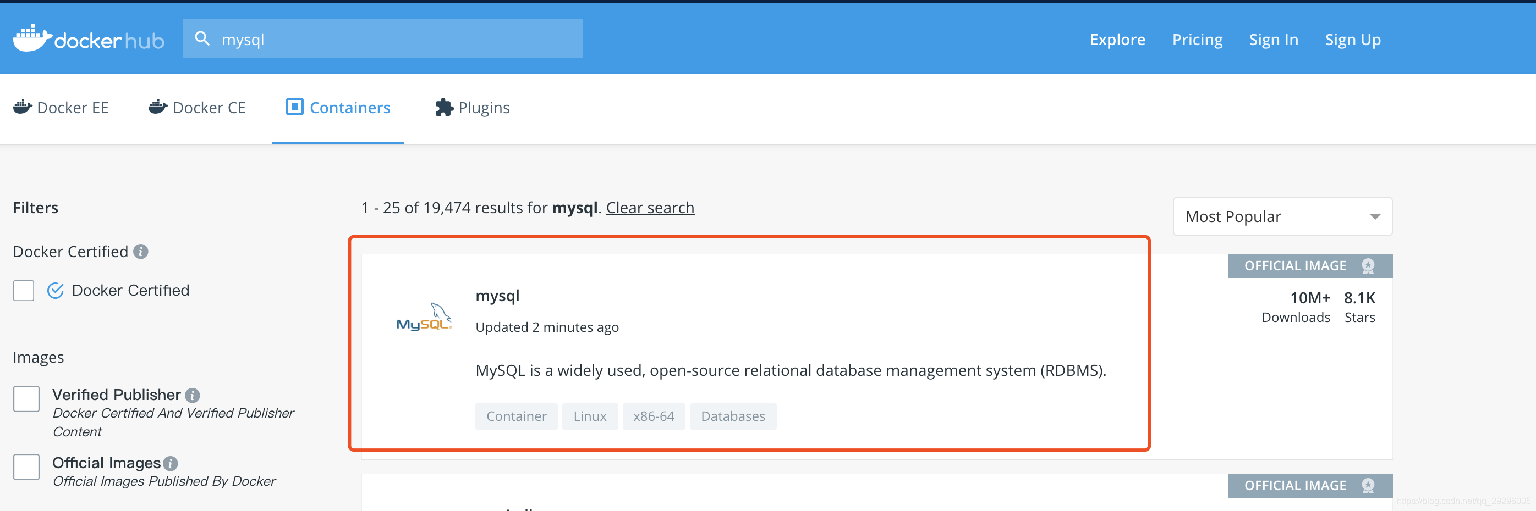Click the x86-64 tag chip

pyautogui.click(x=654, y=416)
